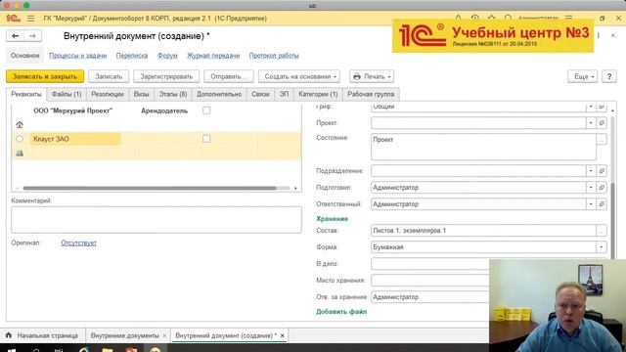Close the Внутренний документ (создание) bottom tab

[x=283, y=335]
